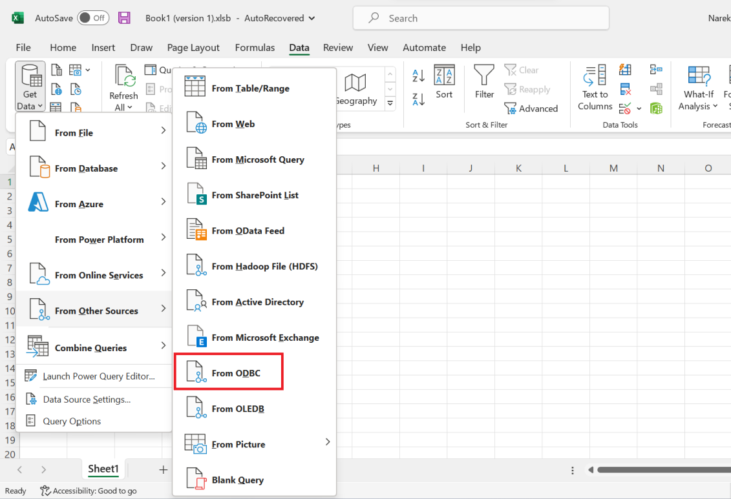Viewport: 731px width, 499px height.
Task: Switch to the Review tab
Action: tap(337, 47)
